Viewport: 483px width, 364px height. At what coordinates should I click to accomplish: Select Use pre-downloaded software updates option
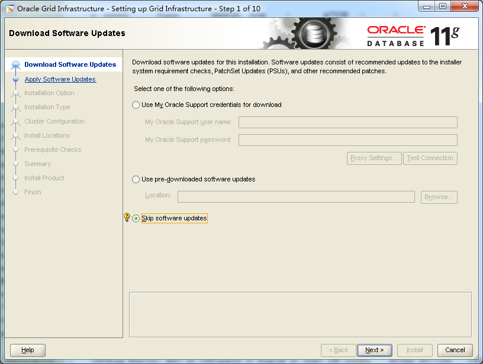pyautogui.click(x=136, y=179)
